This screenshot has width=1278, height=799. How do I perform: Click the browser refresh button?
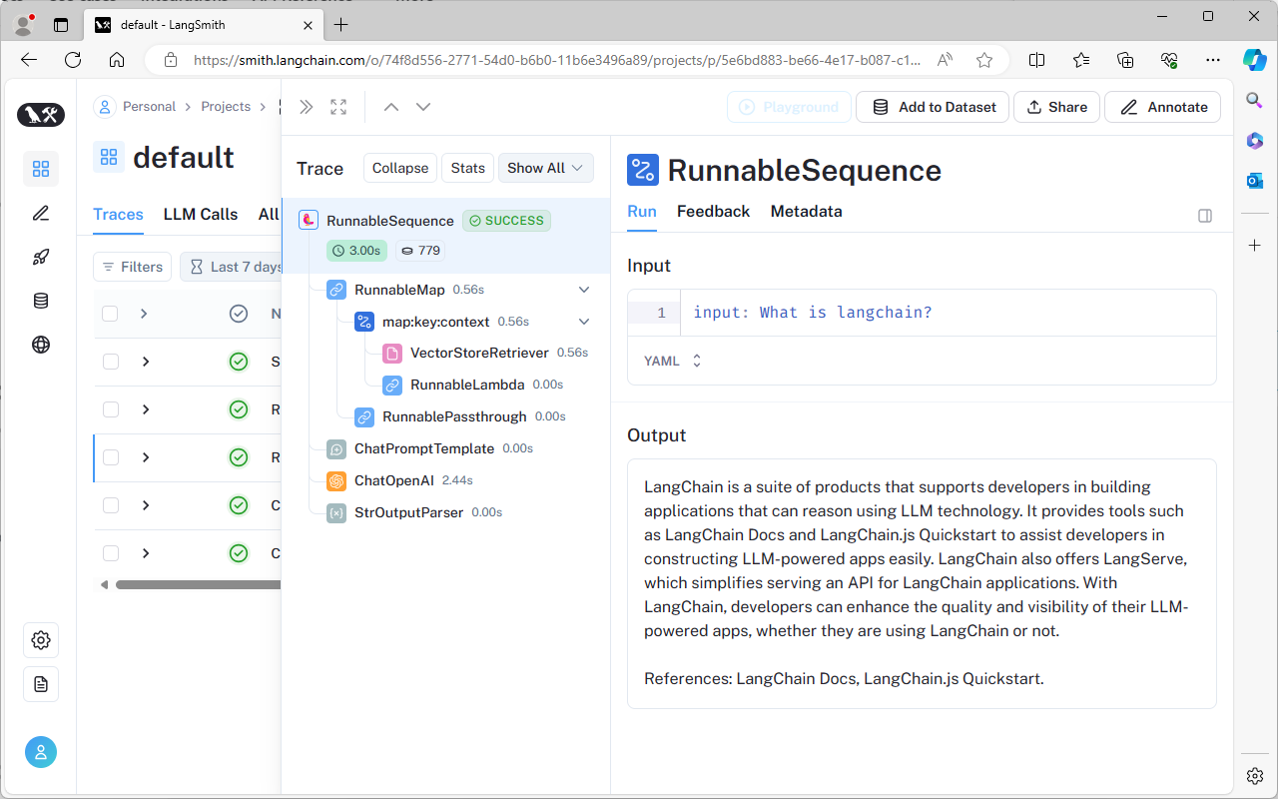tap(73, 60)
